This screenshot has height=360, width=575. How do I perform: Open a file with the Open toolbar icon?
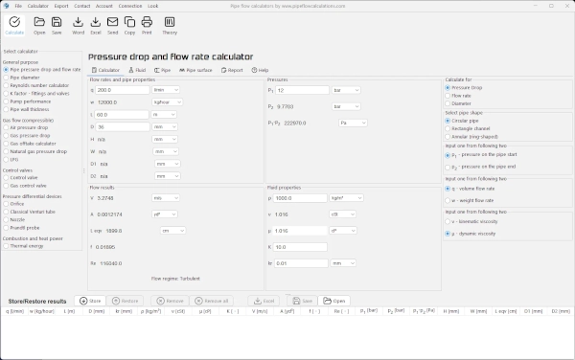pyautogui.click(x=39, y=26)
